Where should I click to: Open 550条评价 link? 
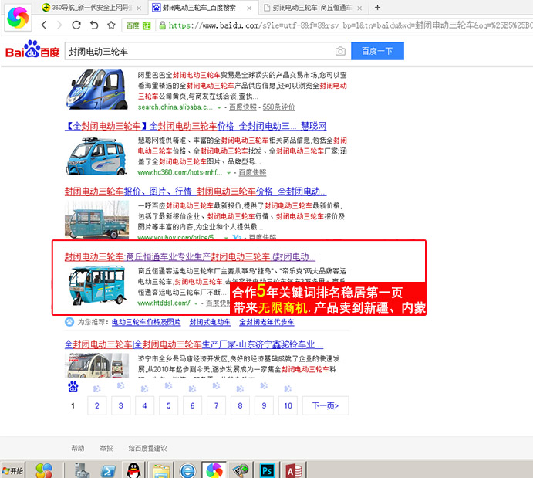click(278, 107)
